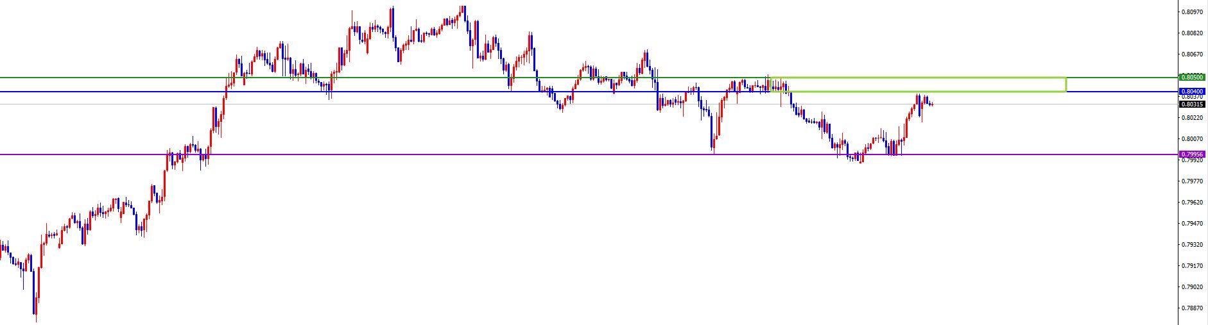This screenshot has height=325, width=1208.
Task: Click the black 0.80315 current price tag
Action: pos(1192,104)
